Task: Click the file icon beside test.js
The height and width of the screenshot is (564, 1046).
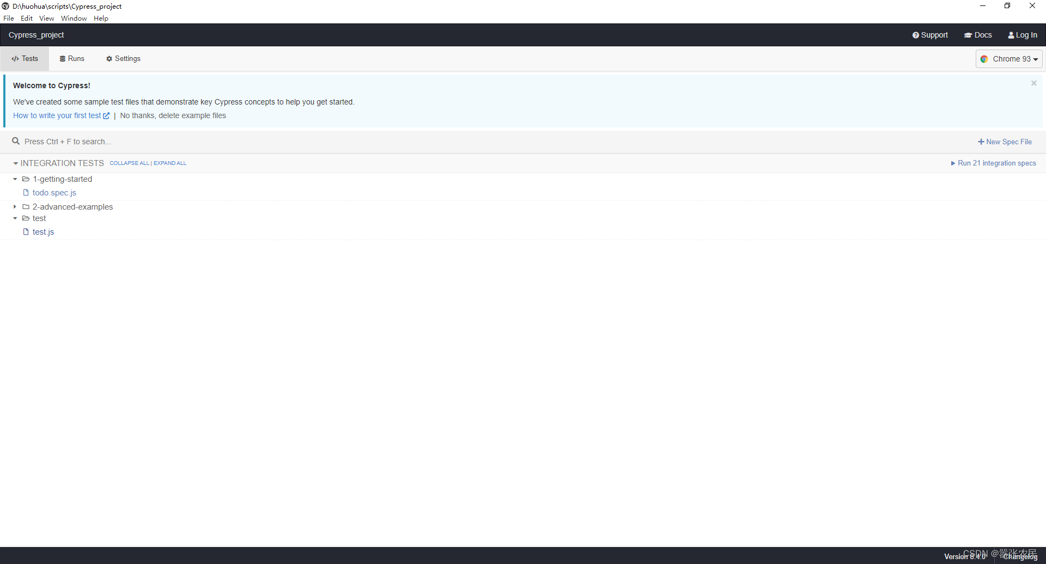Action: [x=26, y=232]
